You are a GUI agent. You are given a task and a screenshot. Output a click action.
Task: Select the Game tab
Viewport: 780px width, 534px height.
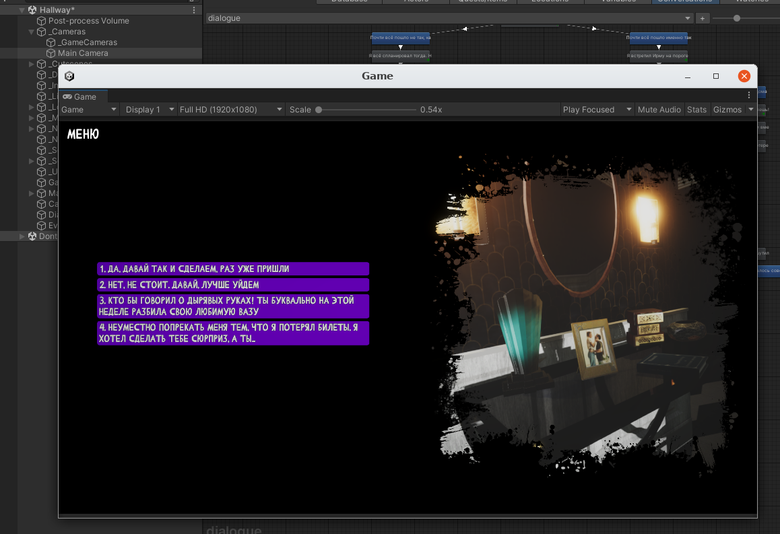(79, 97)
